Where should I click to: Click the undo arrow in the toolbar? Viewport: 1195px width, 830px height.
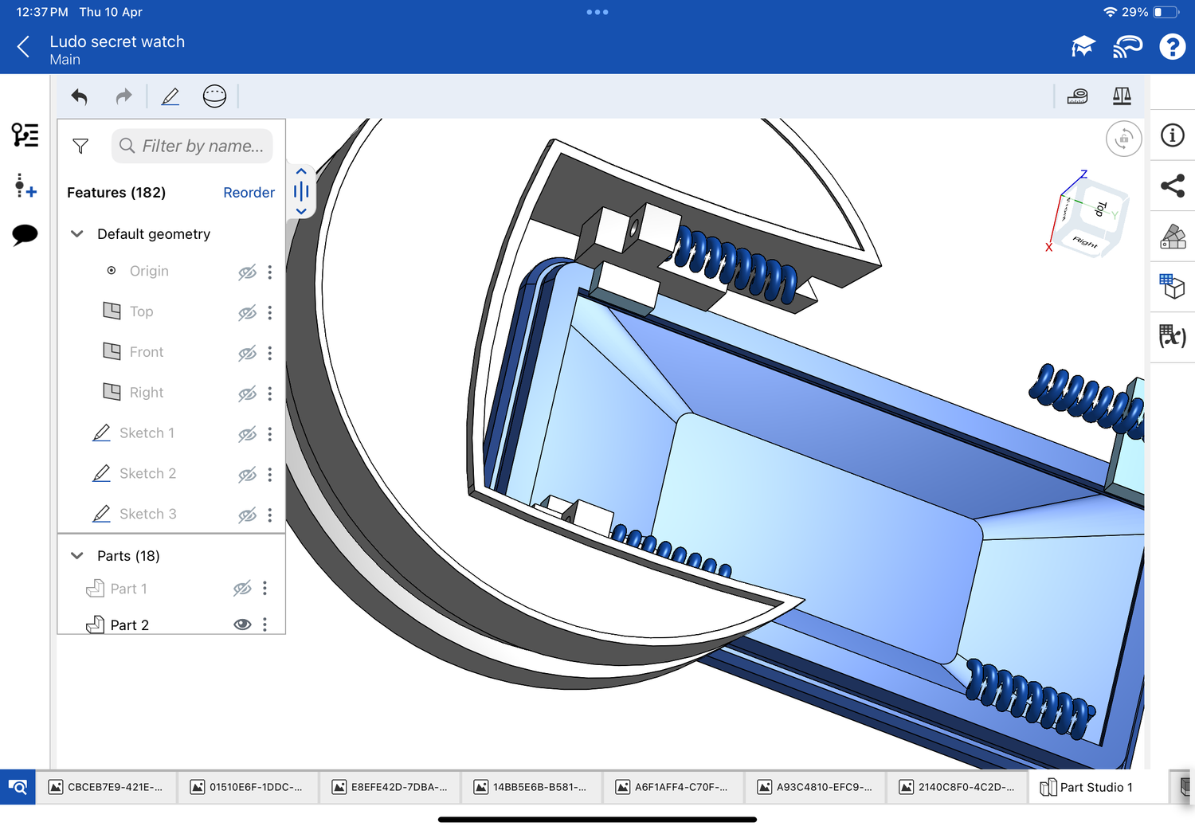pos(79,97)
